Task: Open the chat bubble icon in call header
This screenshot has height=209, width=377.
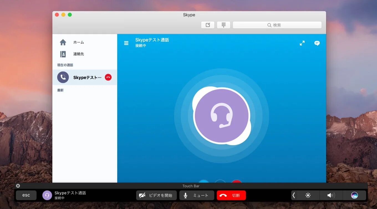Action: click(317, 43)
